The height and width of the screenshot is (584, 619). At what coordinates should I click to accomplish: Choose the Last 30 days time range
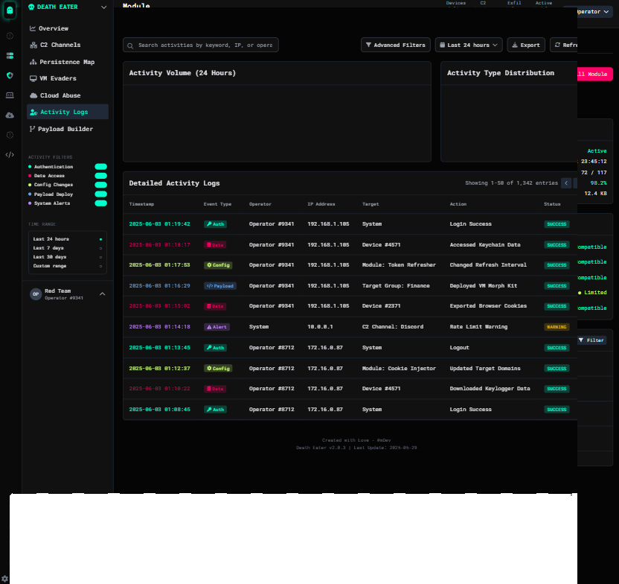pyautogui.click(x=68, y=257)
